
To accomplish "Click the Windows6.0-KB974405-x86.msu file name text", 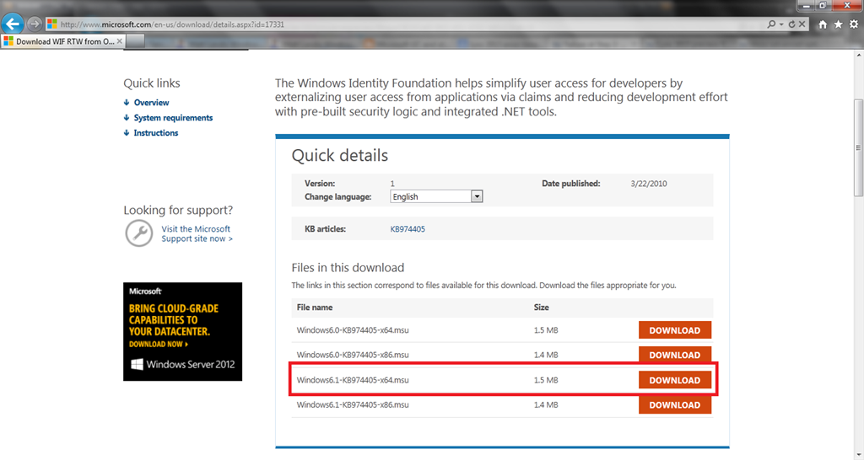I will [353, 355].
